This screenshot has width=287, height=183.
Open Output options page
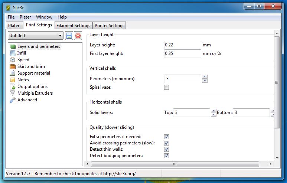(x=32, y=86)
